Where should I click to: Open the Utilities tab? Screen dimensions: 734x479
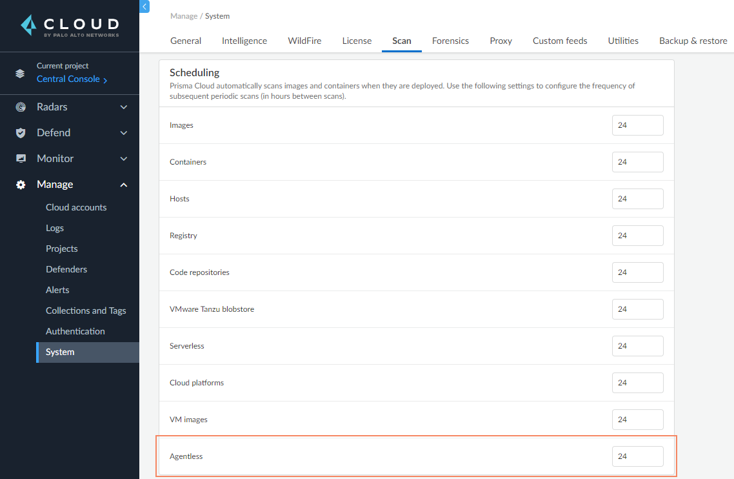click(x=623, y=41)
